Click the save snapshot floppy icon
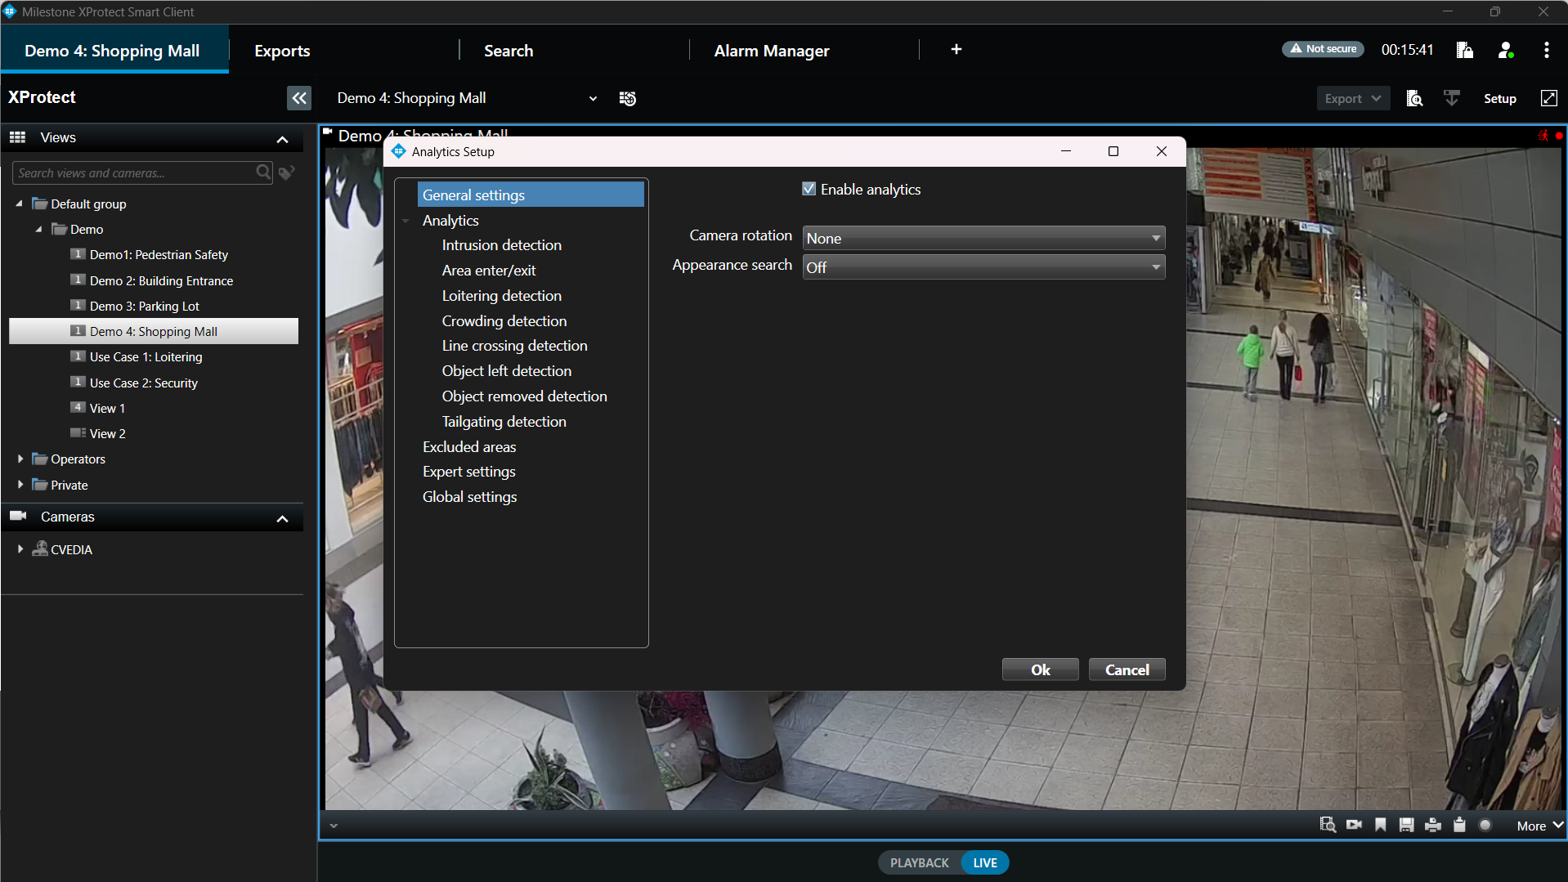 pyautogui.click(x=1406, y=825)
